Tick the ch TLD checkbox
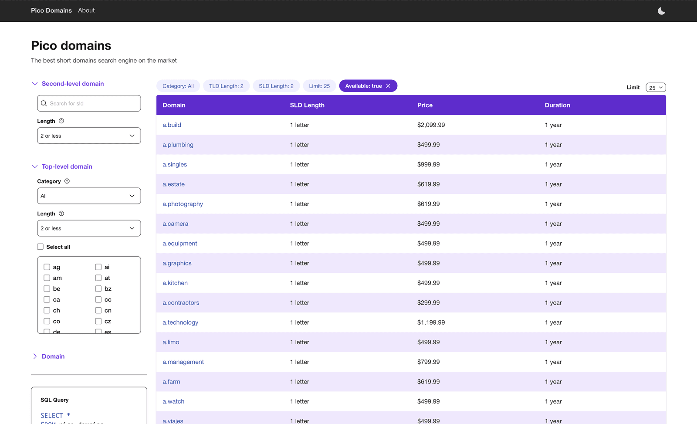 pos(47,310)
